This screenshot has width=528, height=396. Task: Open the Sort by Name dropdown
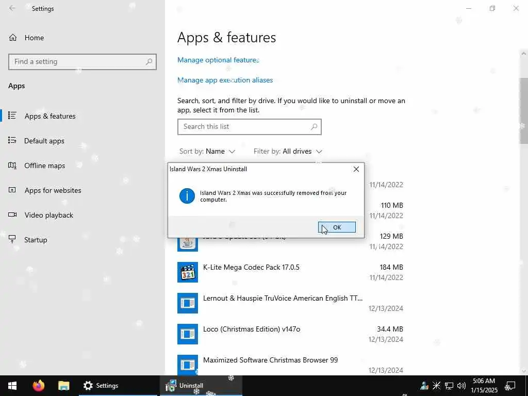207,151
